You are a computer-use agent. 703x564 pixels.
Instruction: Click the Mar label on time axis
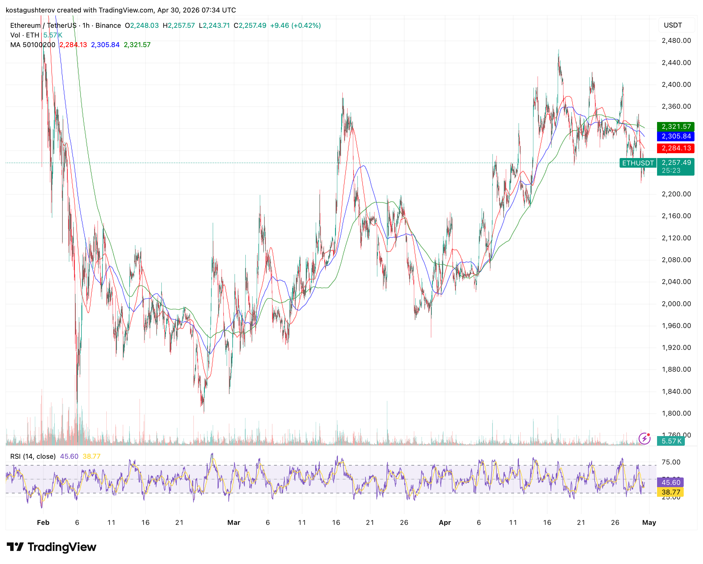tap(233, 522)
